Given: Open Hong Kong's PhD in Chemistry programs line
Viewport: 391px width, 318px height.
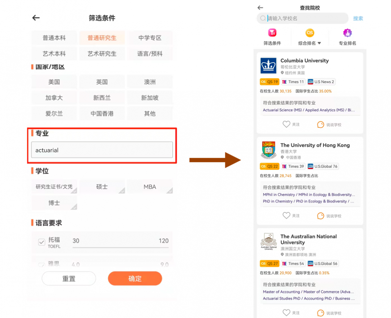Looking at the screenshot, I should coord(308,201).
